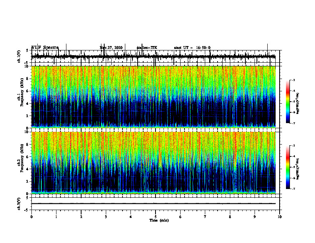Click the "ch.3(V)" waveform axis label

(x=19, y=204)
